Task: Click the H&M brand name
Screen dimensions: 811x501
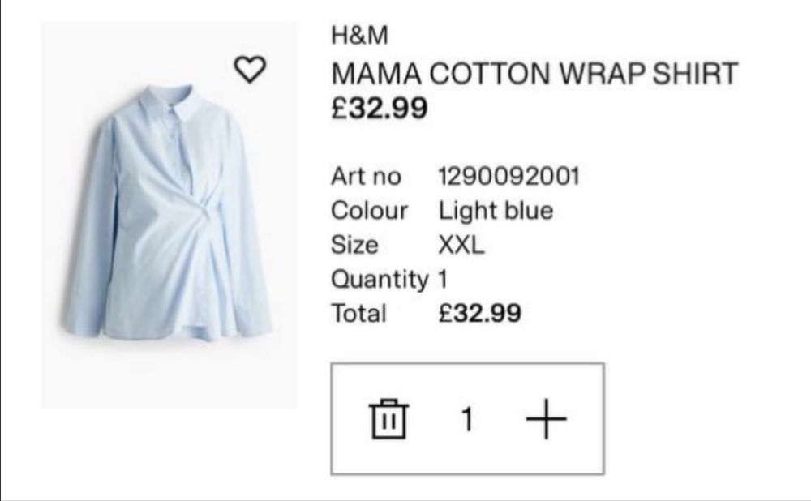Action: pos(359,36)
